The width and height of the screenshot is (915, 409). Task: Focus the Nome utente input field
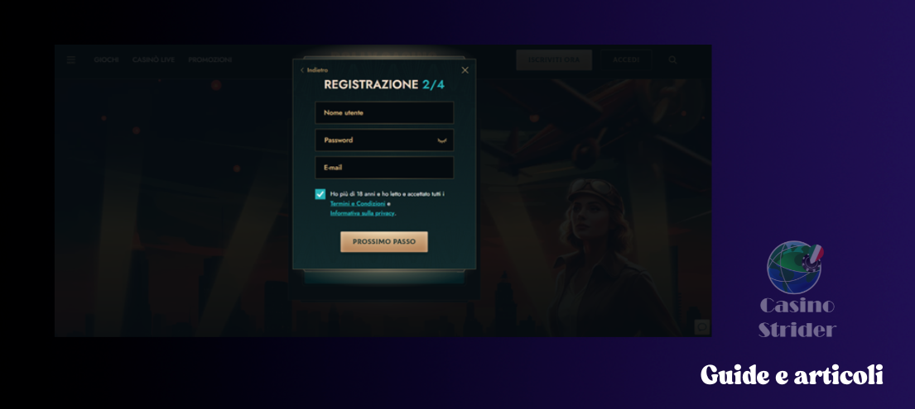click(x=384, y=113)
